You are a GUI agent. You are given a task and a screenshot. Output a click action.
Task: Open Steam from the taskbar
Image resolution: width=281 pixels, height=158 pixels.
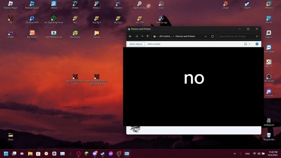(x=103, y=154)
